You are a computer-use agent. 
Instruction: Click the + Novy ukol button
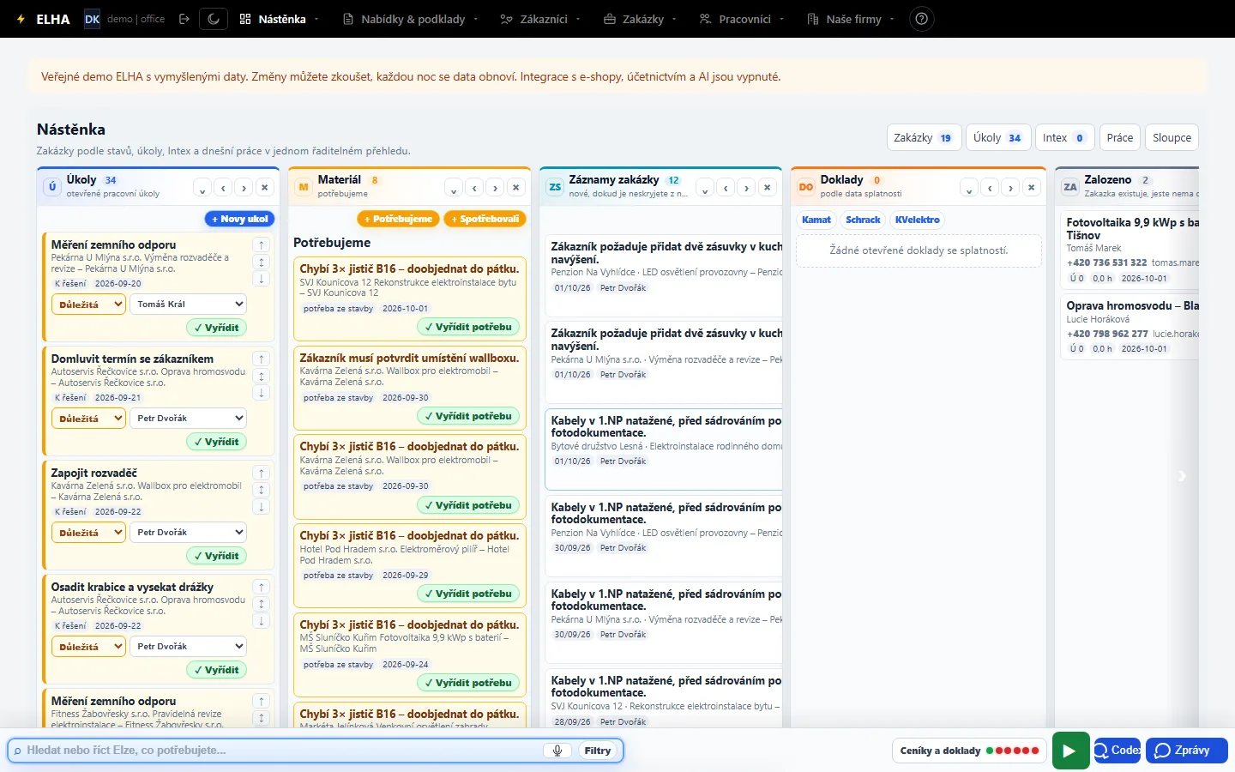click(239, 219)
